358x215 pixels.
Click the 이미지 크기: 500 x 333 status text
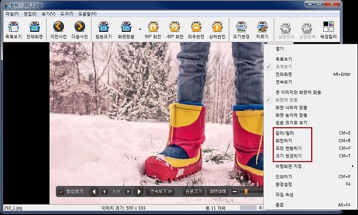(123, 208)
